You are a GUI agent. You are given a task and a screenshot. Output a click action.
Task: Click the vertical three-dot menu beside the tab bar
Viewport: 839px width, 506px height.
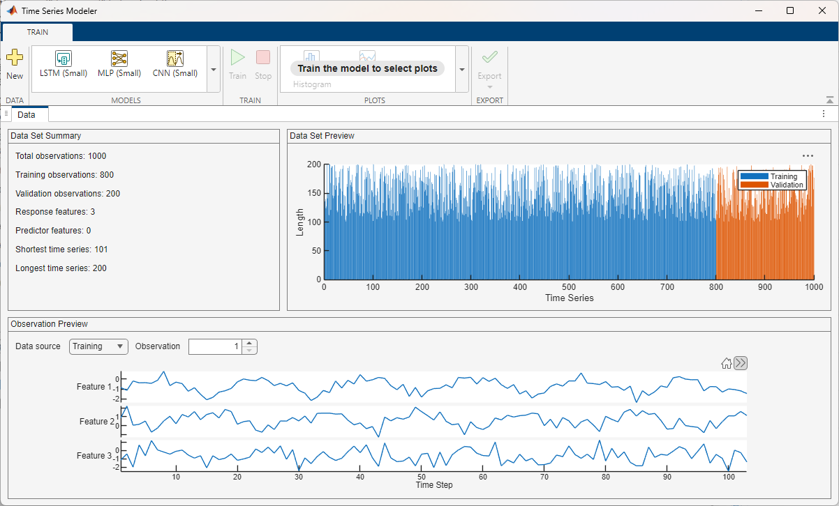coord(823,114)
